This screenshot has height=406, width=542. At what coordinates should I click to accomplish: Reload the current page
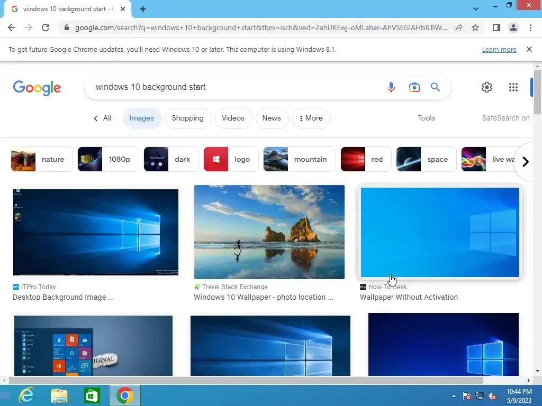pos(46,27)
